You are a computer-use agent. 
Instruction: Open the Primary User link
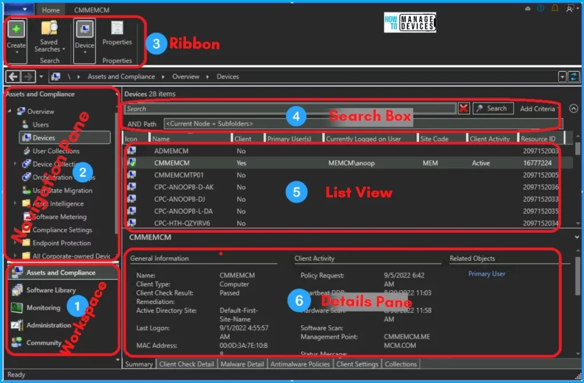pyautogui.click(x=486, y=274)
